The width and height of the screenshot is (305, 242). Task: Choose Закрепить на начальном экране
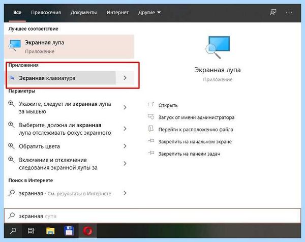click(x=195, y=142)
